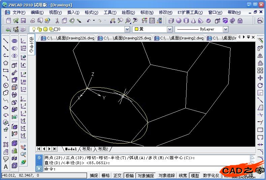This screenshot has width=266, height=180.
Task: Click the yellow color swatch
Action: click(136, 29)
